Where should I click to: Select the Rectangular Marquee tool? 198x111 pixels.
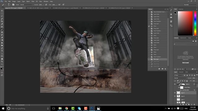point(2,13)
